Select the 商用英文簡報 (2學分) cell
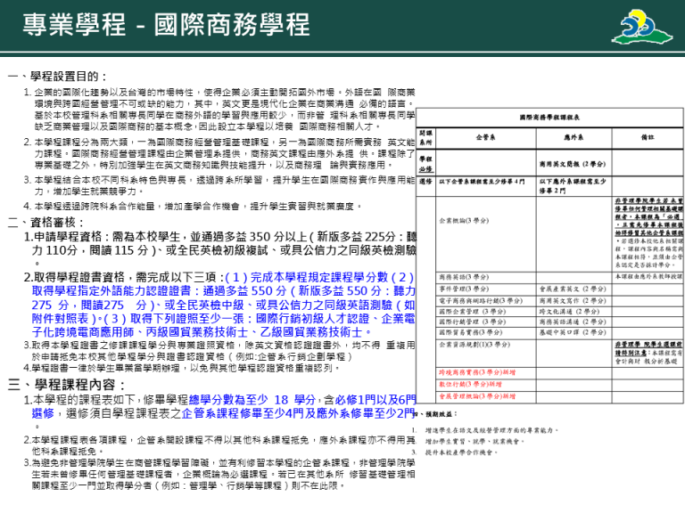Screen dimensions: 685x513 [574, 164]
